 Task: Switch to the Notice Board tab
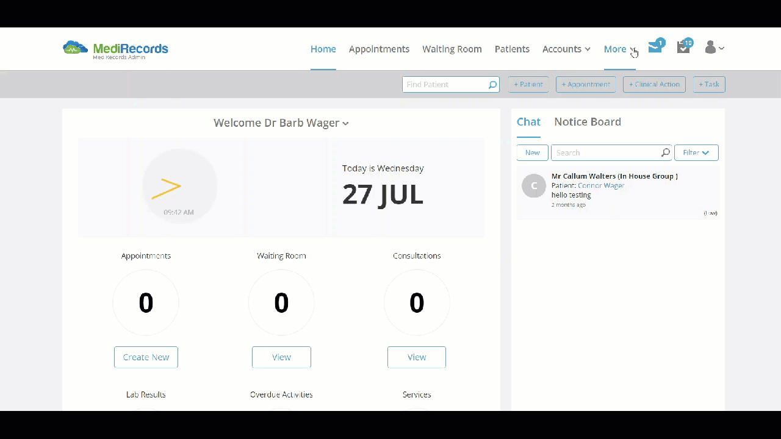588,121
